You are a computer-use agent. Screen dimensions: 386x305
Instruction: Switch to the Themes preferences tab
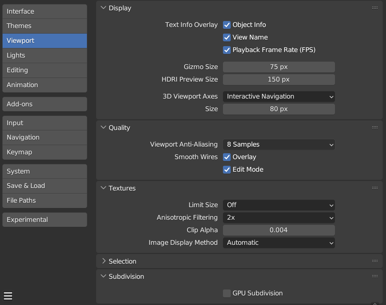[x=45, y=26]
